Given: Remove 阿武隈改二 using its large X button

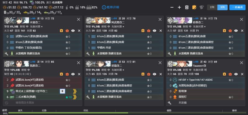Looking at the screenshot, I should point(160,19).
